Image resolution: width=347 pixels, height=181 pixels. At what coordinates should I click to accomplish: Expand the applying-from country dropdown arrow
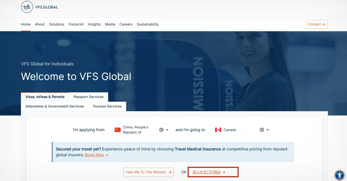(167, 130)
